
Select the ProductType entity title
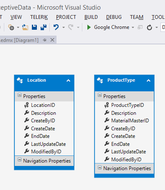click(x=121, y=80)
